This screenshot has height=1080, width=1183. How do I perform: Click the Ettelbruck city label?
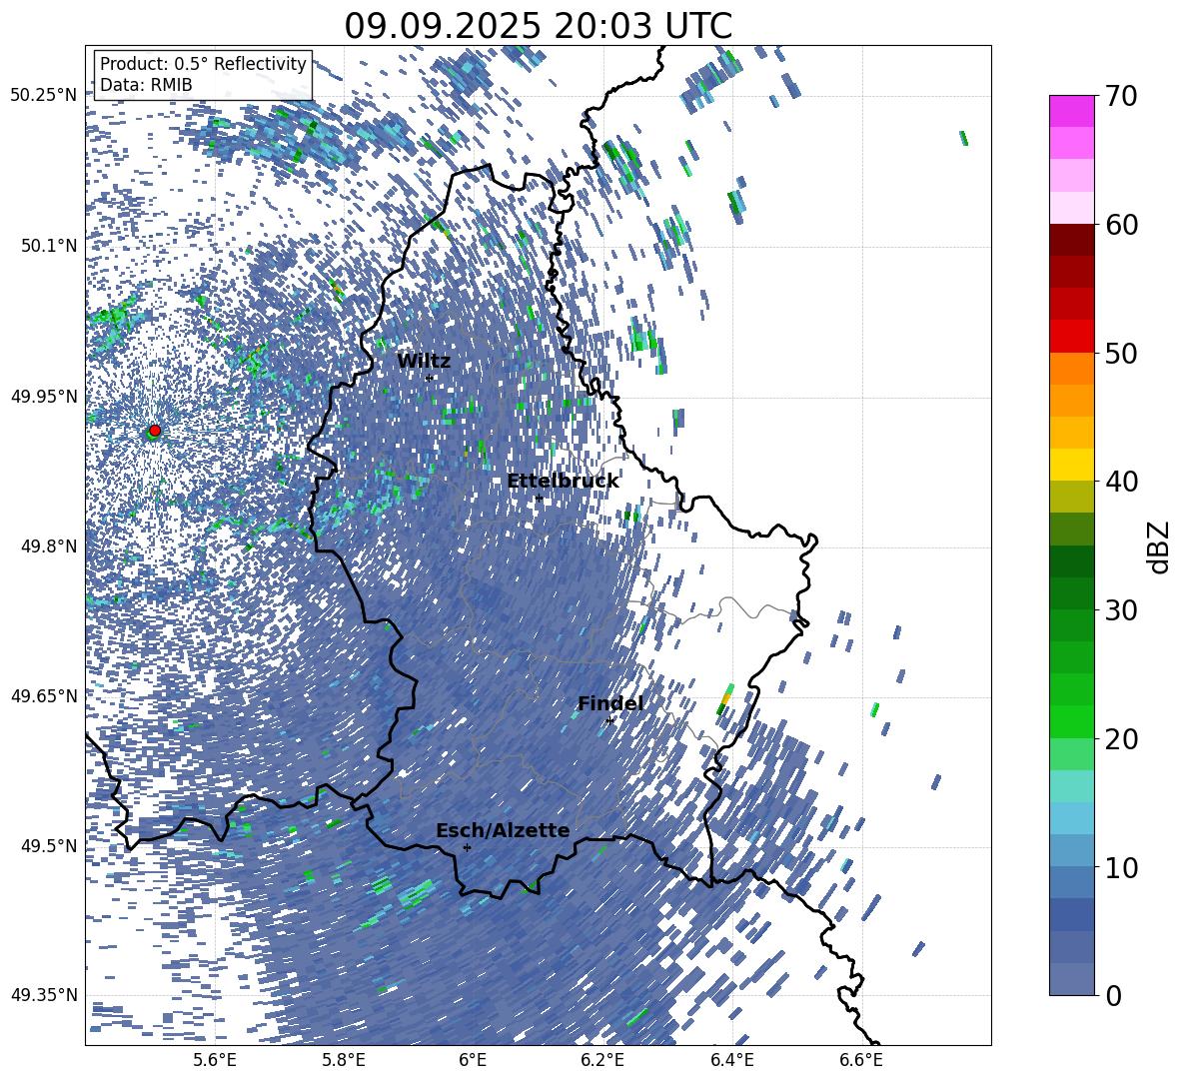coord(563,482)
